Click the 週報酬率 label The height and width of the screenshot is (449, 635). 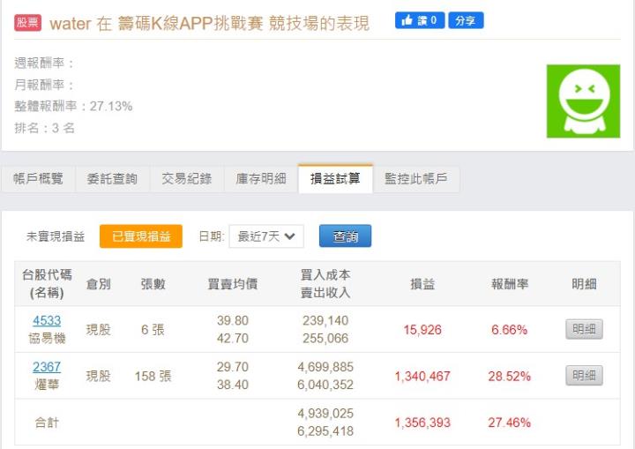pos(45,64)
